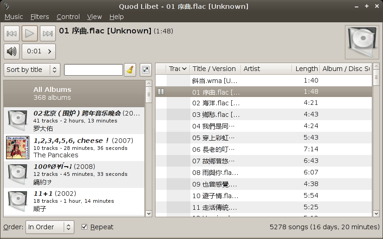Image resolution: width=383 pixels, height=239 pixels.
Task: Click the Quod Libet window icon
Action: [6, 6]
